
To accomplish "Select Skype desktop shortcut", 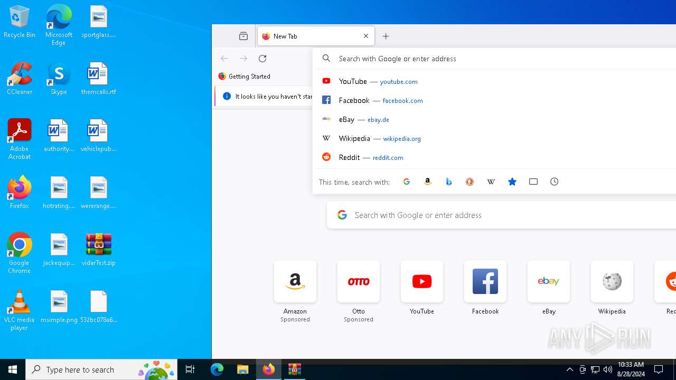I will coord(59,79).
